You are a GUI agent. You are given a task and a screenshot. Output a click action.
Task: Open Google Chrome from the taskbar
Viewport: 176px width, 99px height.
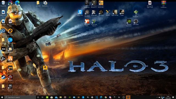pos(106,97)
